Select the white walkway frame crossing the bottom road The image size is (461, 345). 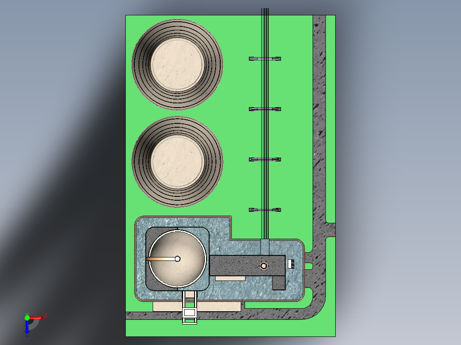coord(189,307)
